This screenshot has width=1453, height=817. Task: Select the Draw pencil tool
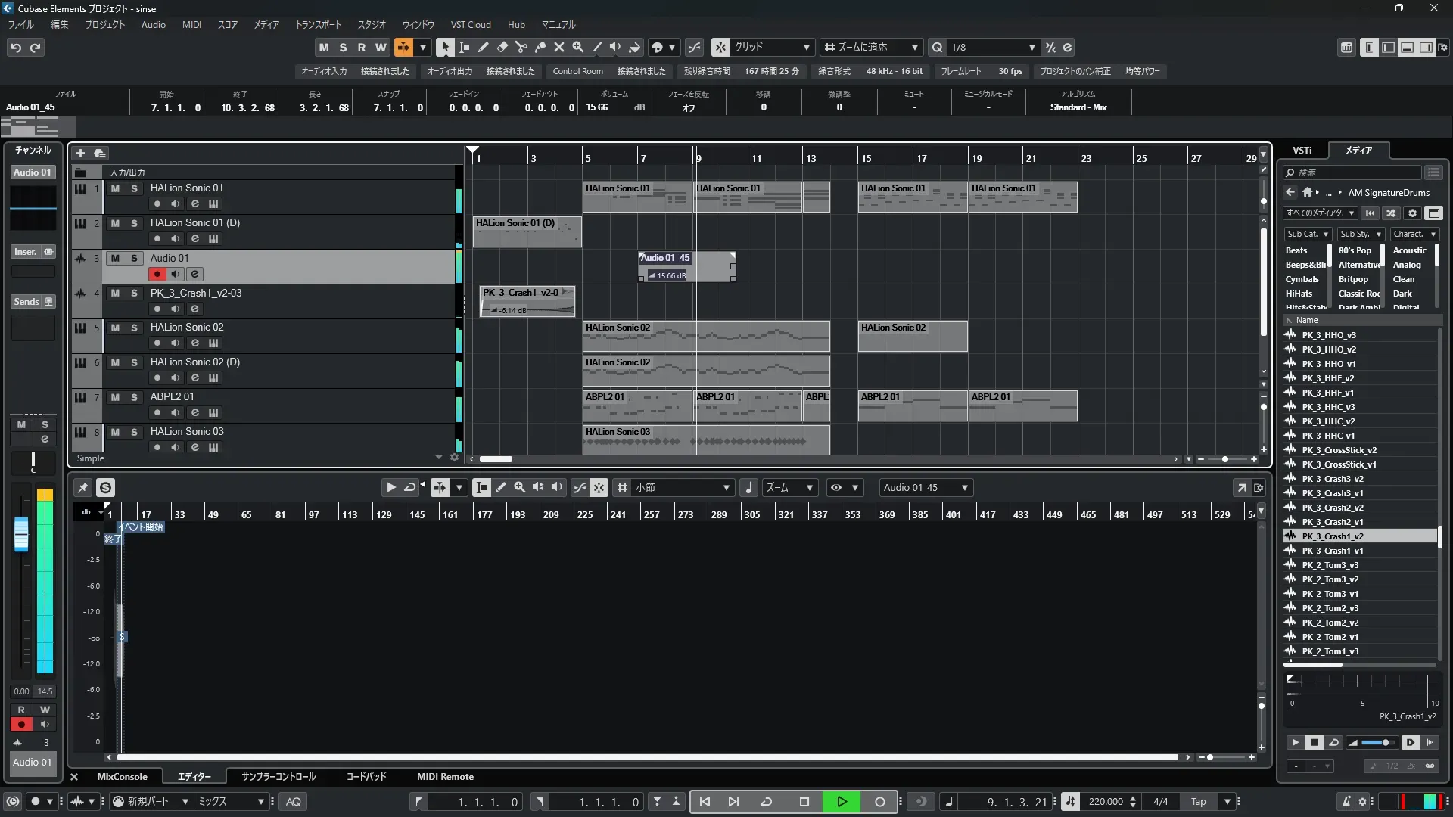483,47
